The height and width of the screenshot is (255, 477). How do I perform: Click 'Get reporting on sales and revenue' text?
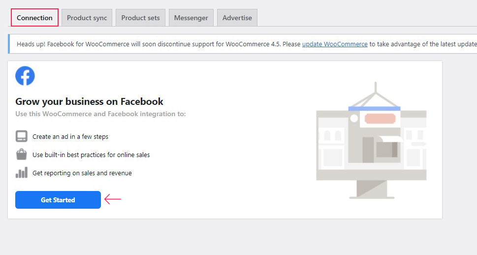[x=82, y=173]
